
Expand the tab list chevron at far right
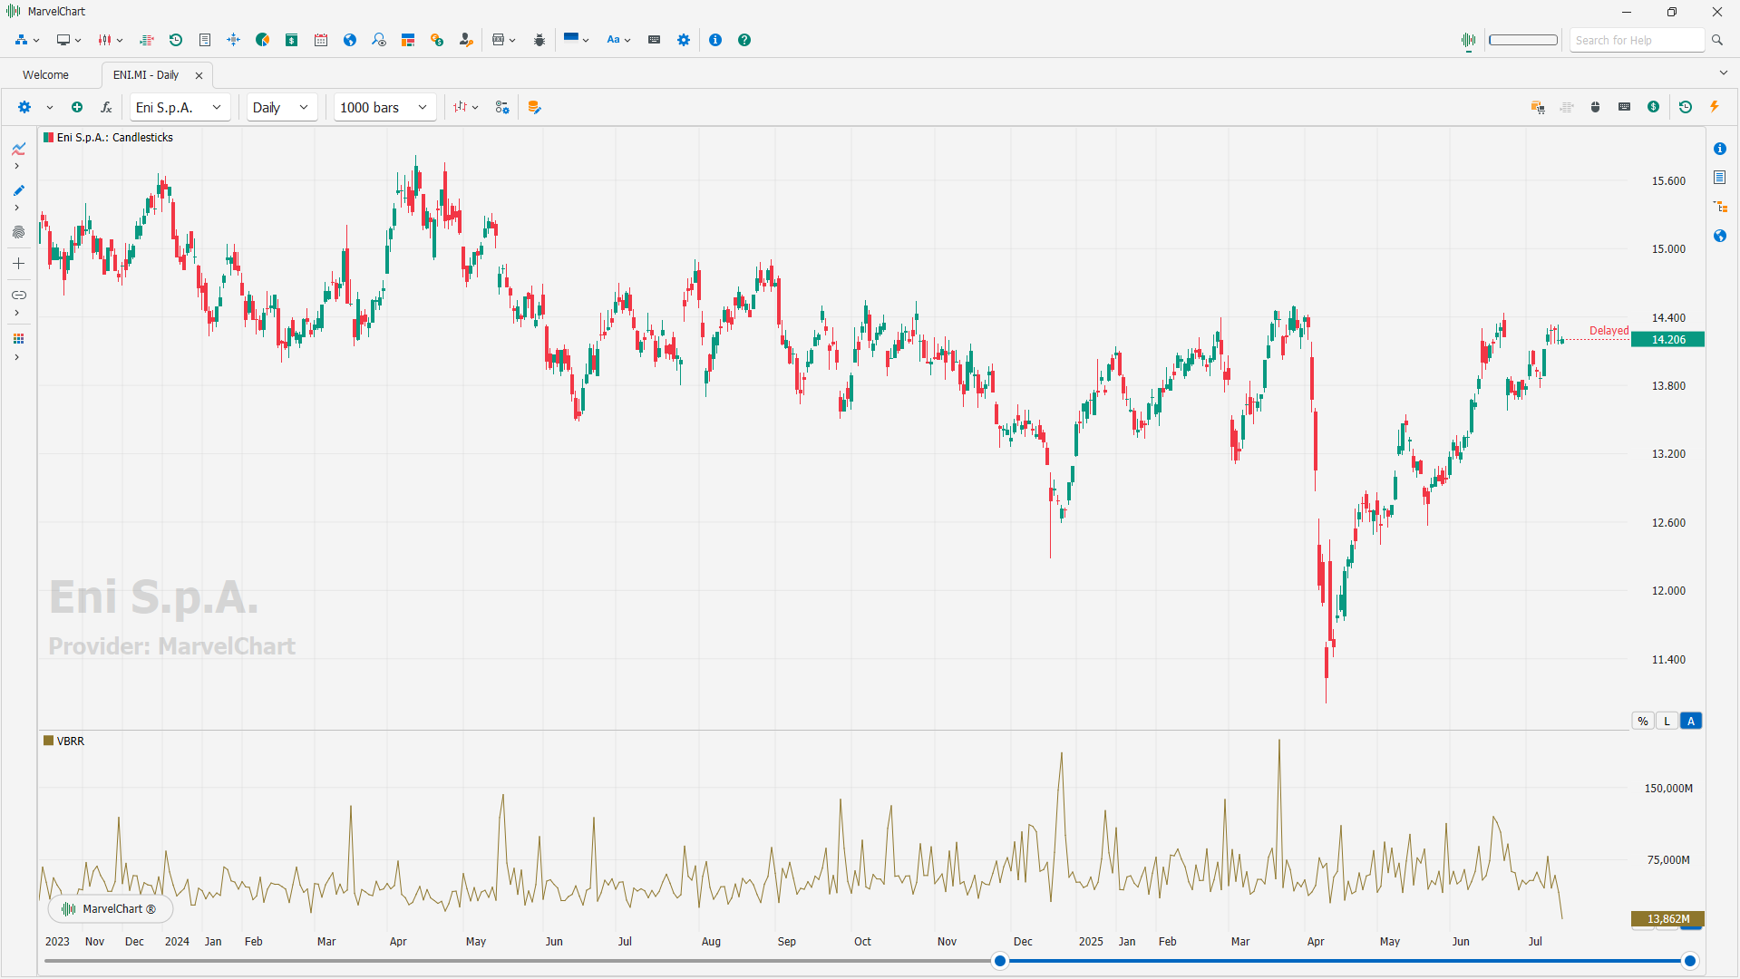(x=1724, y=73)
